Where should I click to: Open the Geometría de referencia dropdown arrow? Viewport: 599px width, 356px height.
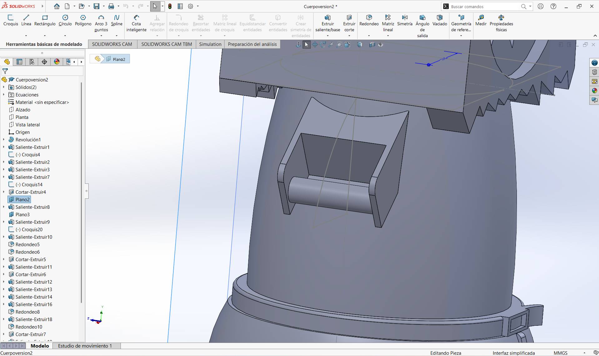461,36
